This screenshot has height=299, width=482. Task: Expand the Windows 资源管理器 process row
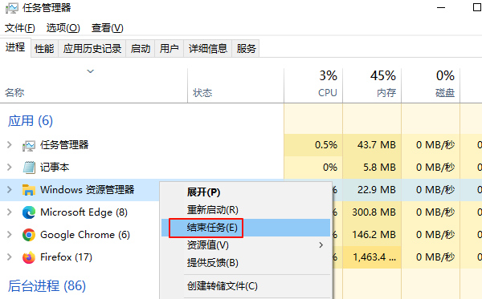click(10, 189)
